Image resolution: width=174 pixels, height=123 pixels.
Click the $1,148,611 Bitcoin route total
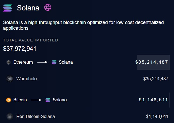click(x=153, y=100)
